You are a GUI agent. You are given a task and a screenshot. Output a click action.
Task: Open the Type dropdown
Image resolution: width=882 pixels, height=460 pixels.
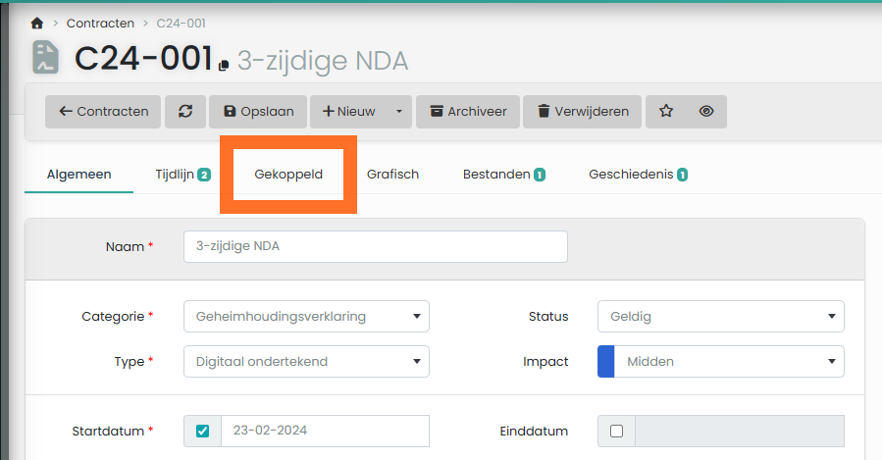(x=306, y=362)
